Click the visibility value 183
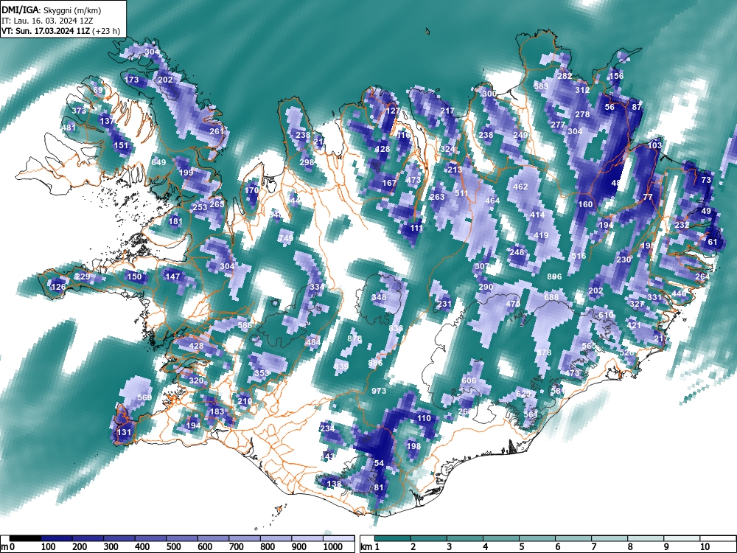 (x=217, y=411)
